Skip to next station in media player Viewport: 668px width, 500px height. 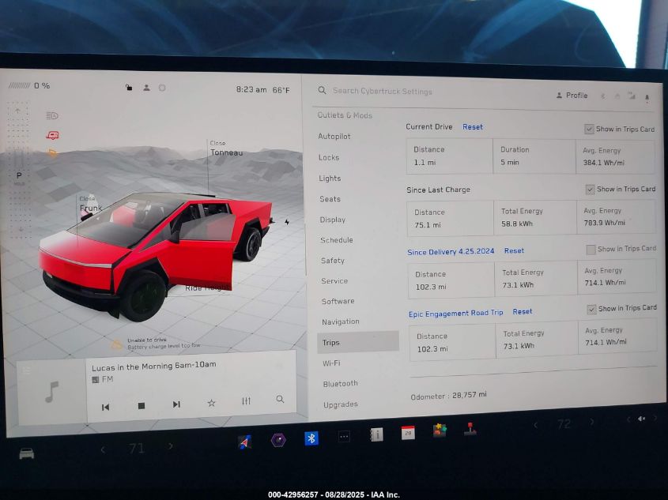coord(176,404)
